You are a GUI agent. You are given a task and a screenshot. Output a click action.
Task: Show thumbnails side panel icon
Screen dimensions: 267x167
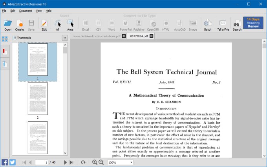pos(5,39)
